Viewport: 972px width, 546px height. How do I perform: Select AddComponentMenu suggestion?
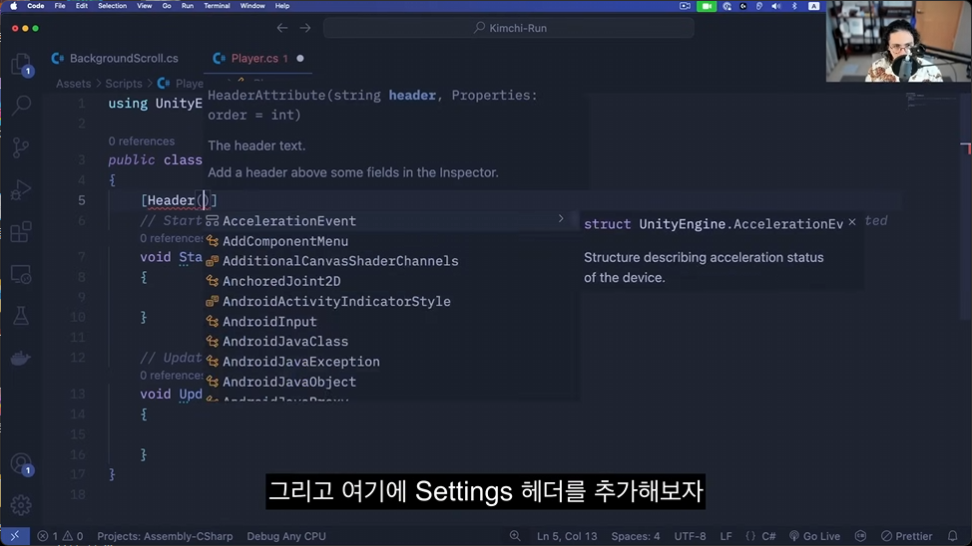[388, 241]
